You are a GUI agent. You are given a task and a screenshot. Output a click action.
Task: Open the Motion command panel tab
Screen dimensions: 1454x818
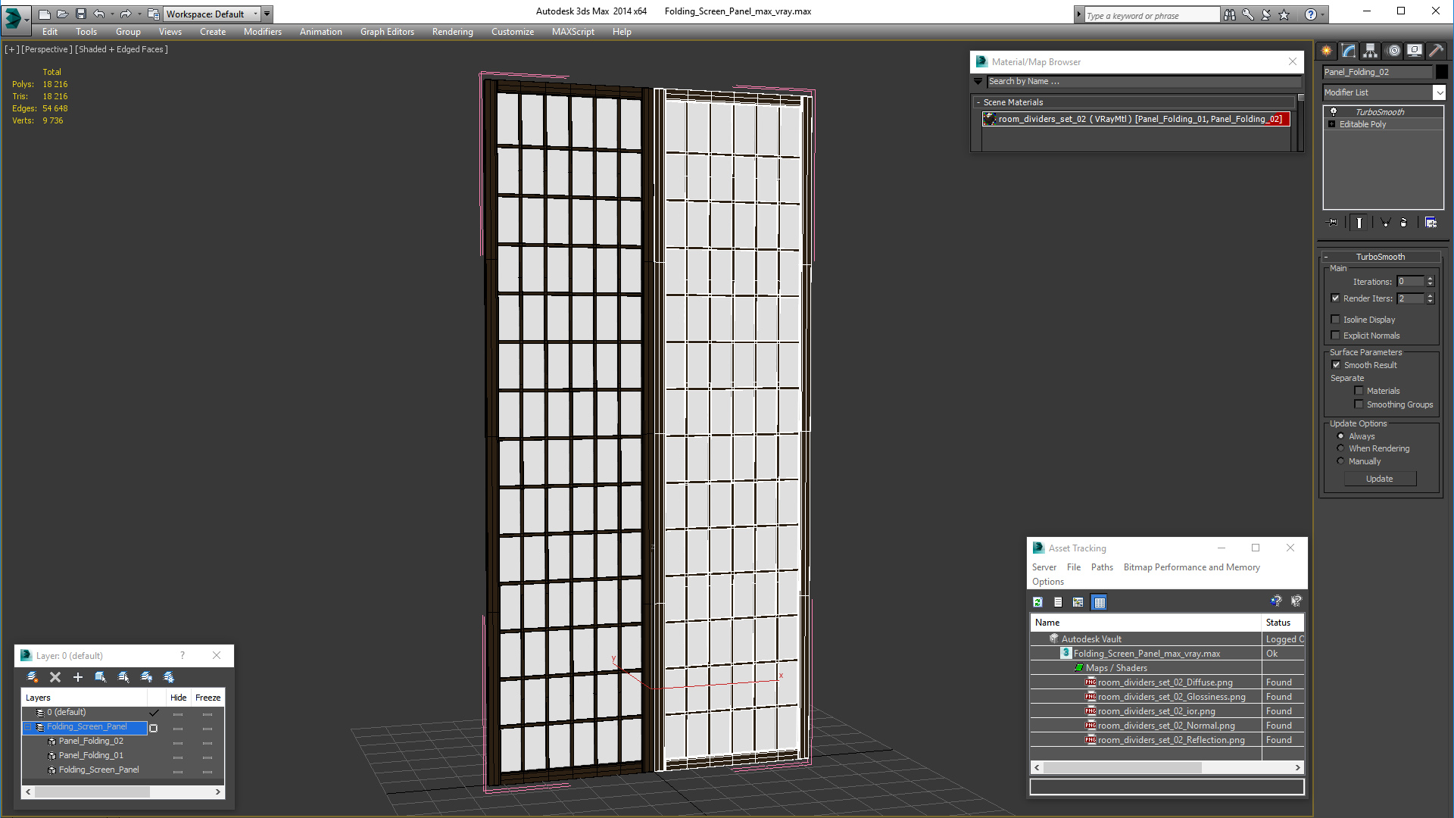pyautogui.click(x=1393, y=51)
